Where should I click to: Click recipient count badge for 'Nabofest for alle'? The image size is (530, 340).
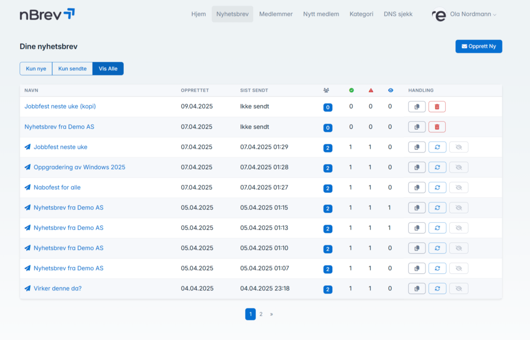tap(328, 189)
